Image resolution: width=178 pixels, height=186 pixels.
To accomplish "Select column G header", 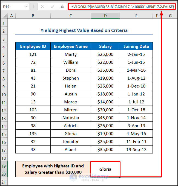I will pyautogui.click(x=170, y=16).
